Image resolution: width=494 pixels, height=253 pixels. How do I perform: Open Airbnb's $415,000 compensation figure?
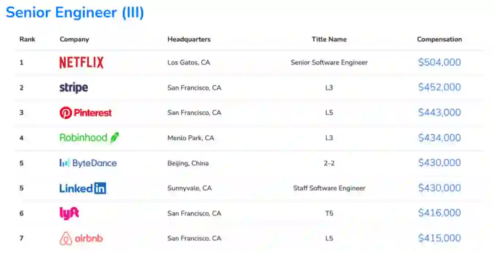(439, 238)
